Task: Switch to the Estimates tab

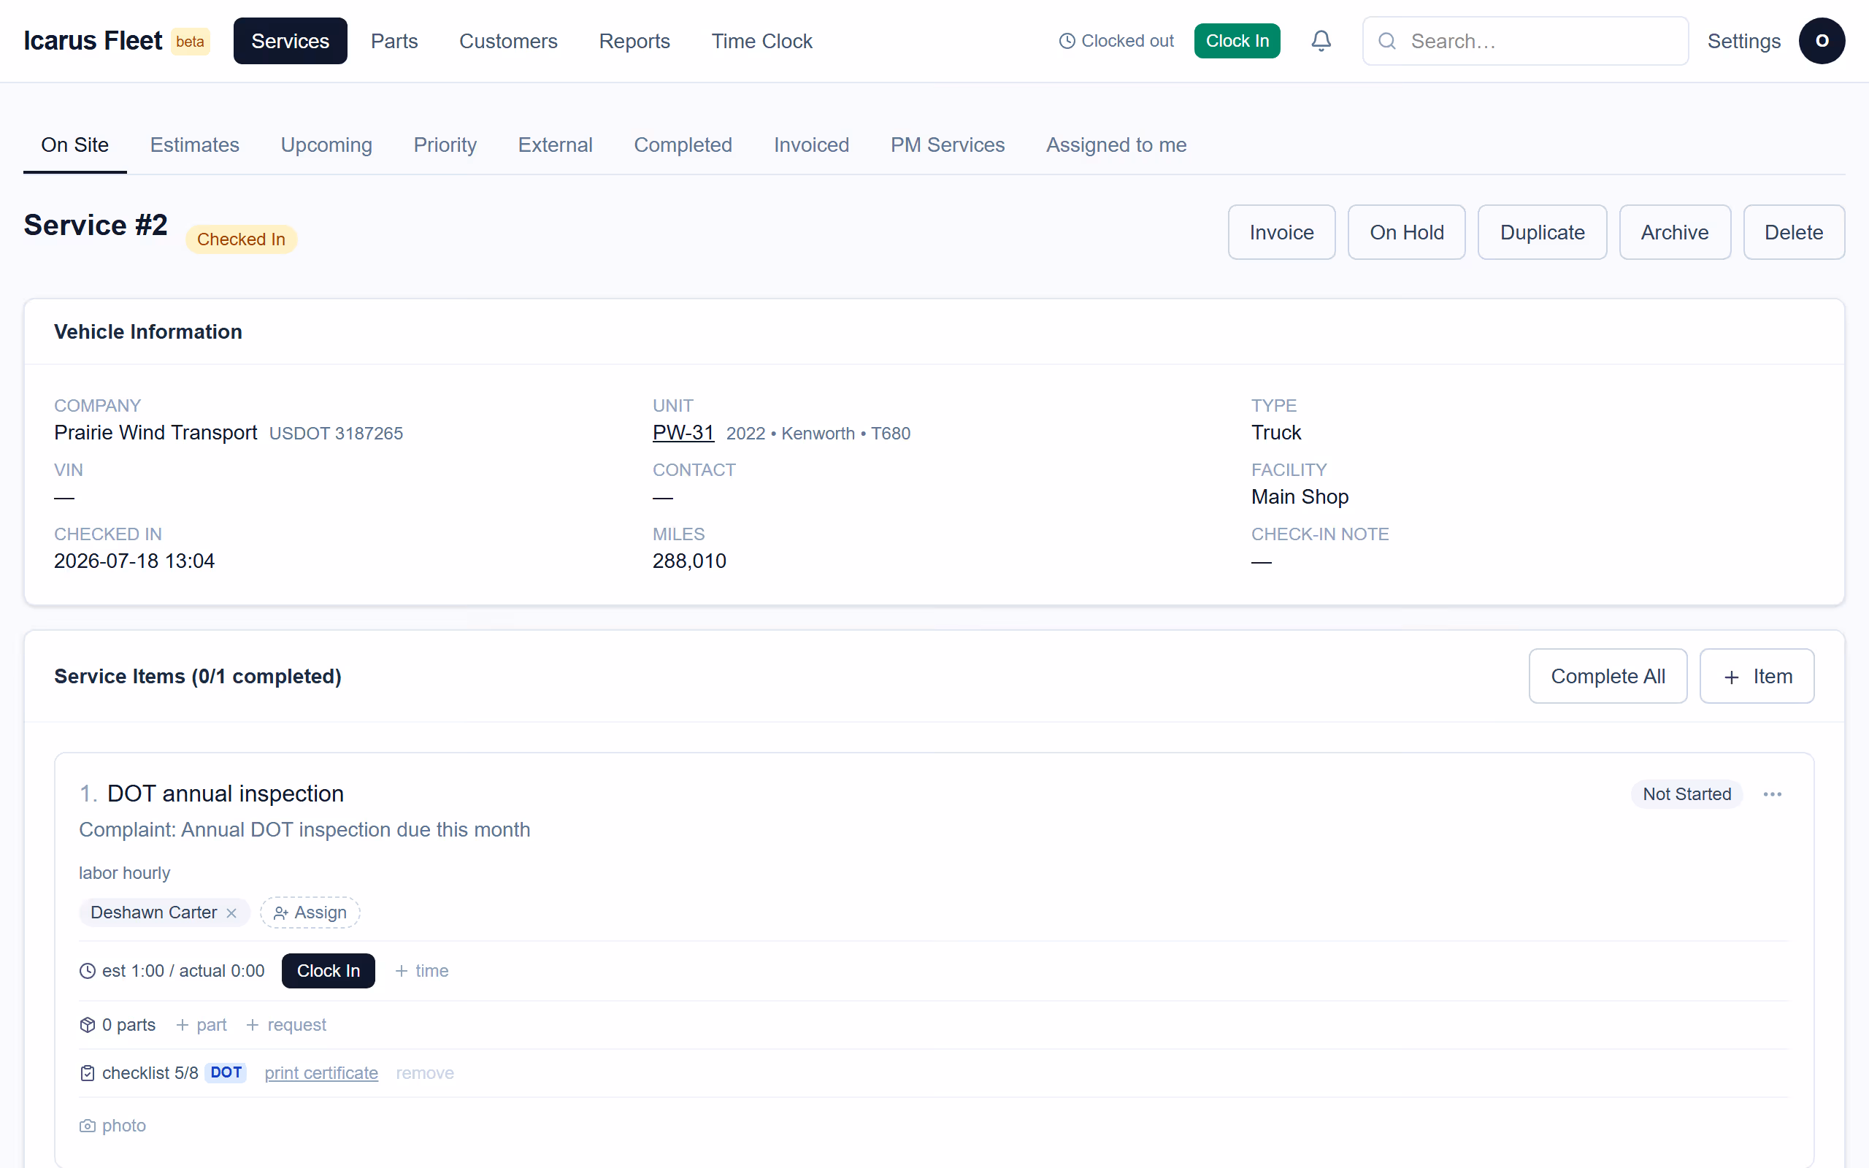Action: click(x=195, y=145)
